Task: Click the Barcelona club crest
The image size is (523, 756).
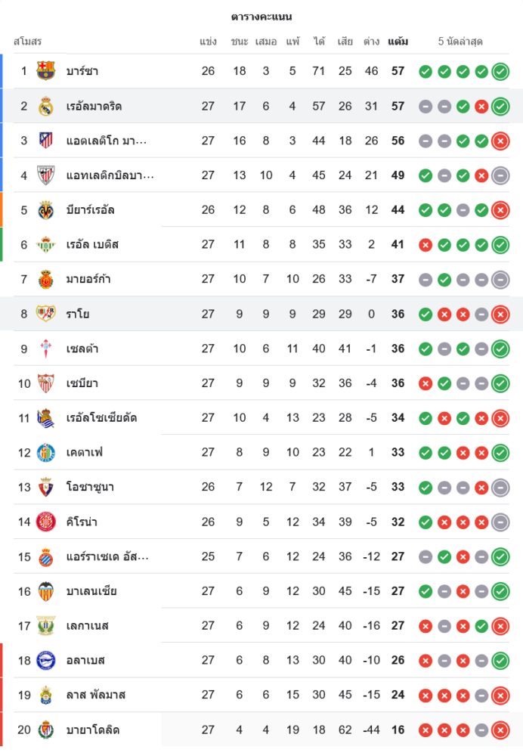Action: click(46, 71)
